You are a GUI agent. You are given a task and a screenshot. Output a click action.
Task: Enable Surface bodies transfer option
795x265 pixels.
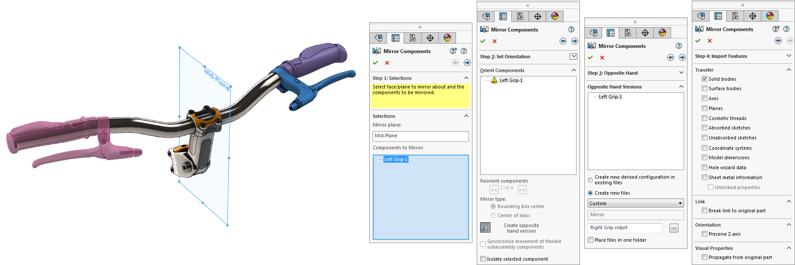click(704, 88)
